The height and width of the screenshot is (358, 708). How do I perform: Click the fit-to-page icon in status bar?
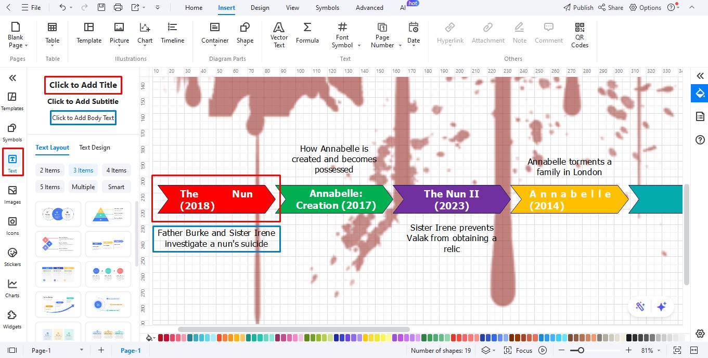(x=677, y=350)
